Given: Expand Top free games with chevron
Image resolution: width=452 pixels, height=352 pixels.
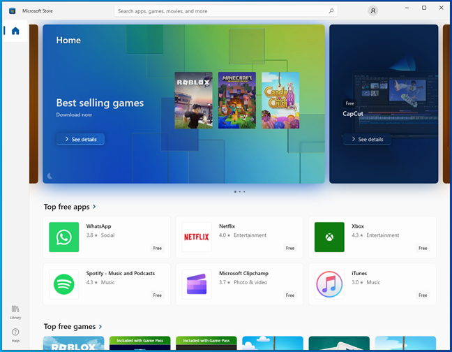Looking at the screenshot, I should (x=100, y=327).
